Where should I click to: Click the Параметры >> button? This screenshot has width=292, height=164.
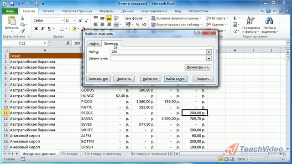[x=198, y=67]
